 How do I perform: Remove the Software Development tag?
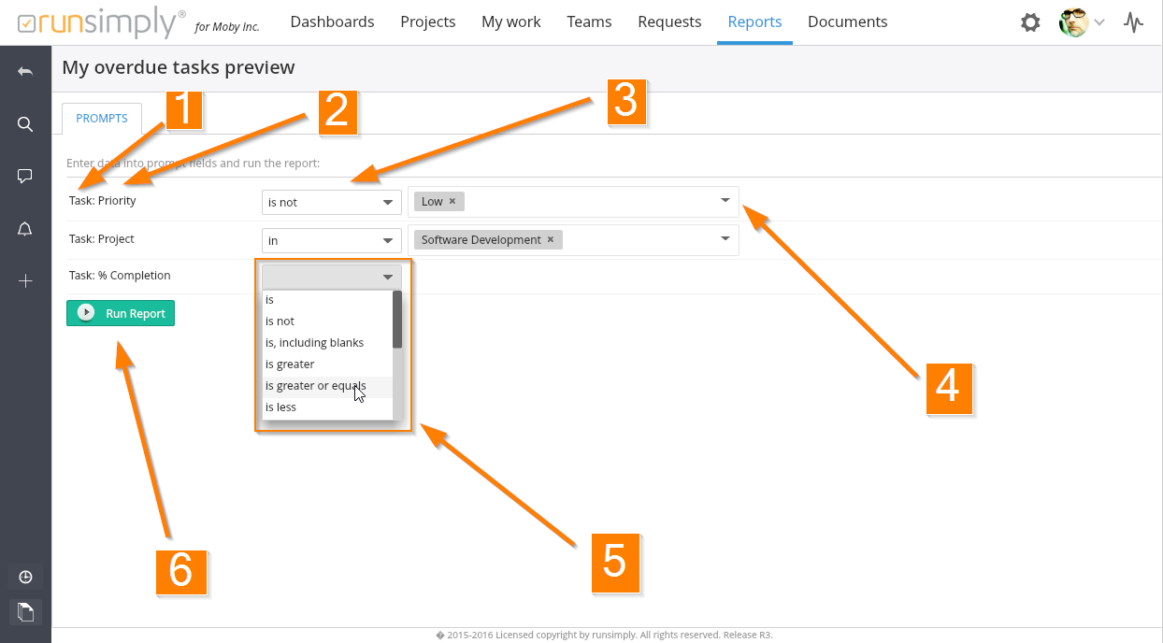pos(551,239)
